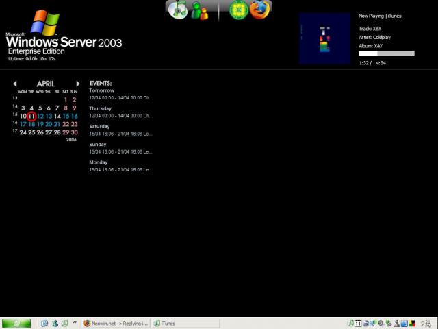Image resolution: width=438 pixels, height=329 pixels.
Task: Click the X&Y album cover thumbnail
Action: coord(324,39)
